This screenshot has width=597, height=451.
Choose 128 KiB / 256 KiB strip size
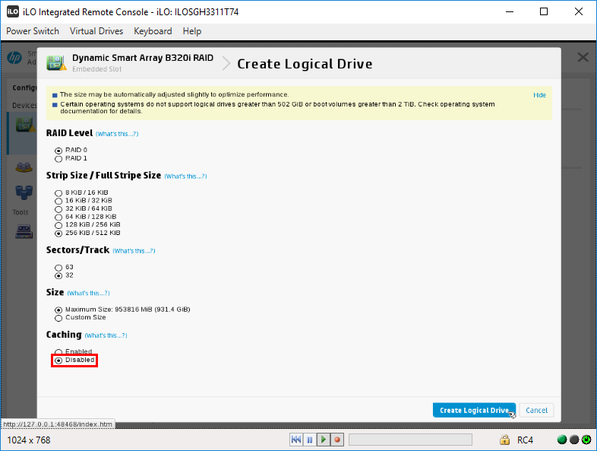pos(58,225)
